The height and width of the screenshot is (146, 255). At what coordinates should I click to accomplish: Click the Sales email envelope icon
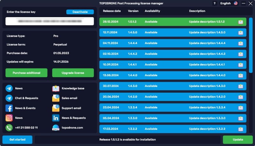click(x=56, y=98)
